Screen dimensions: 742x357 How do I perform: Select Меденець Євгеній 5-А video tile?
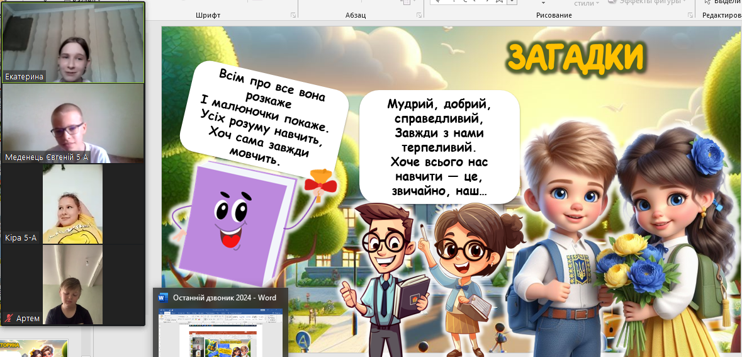[73, 123]
